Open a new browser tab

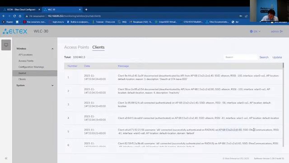tap(86, 10)
